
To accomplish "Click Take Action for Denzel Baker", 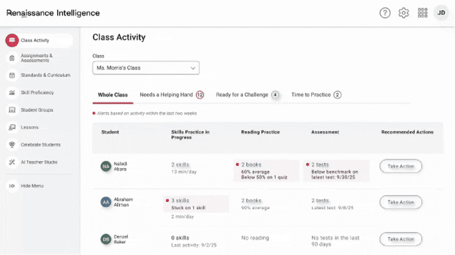I will click(401, 239).
